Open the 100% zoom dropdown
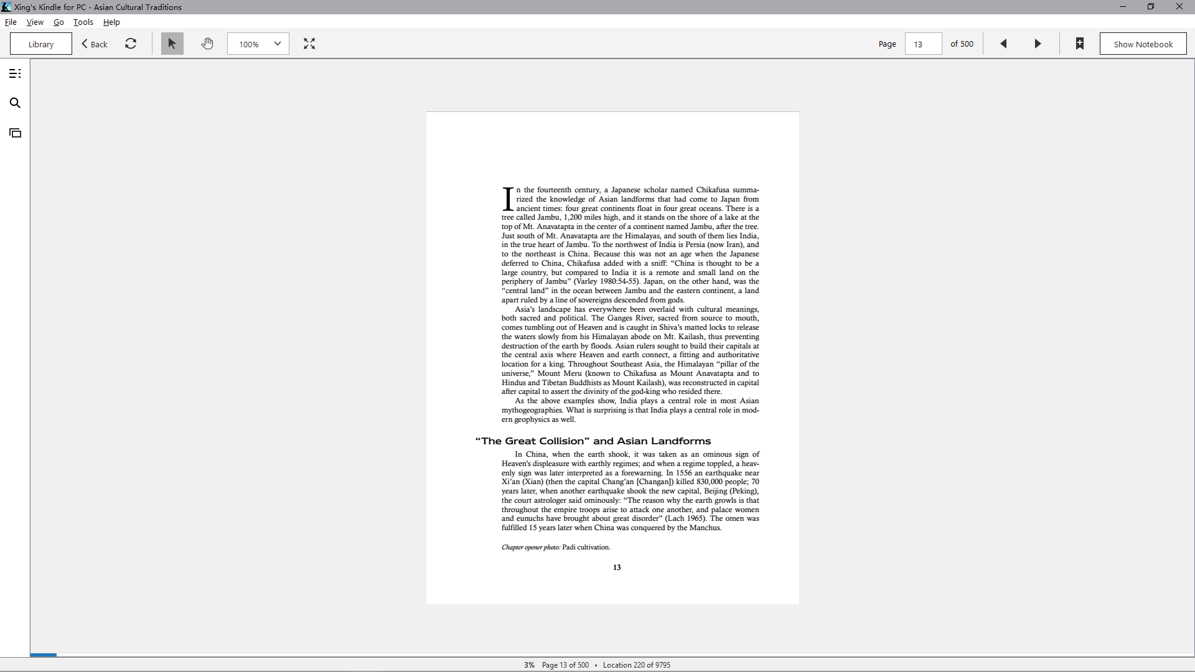 (258, 44)
